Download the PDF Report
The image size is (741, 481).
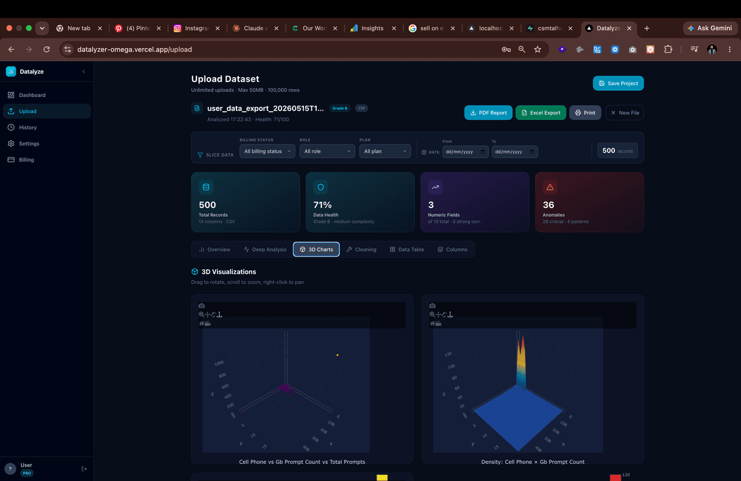click(x=488, y=112)
